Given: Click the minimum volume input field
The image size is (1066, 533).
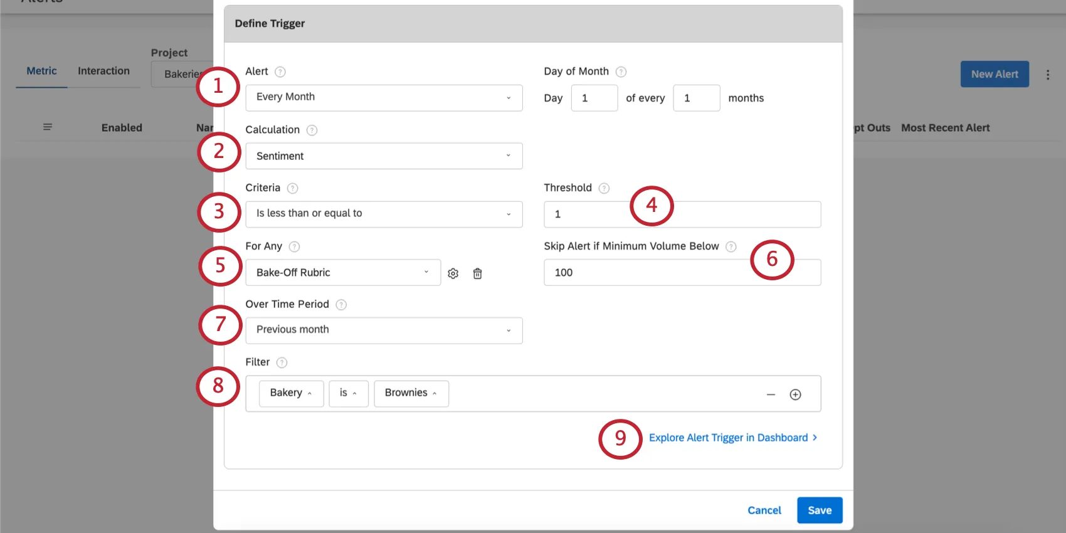Looking at the screenshot, I should point(646,273).
